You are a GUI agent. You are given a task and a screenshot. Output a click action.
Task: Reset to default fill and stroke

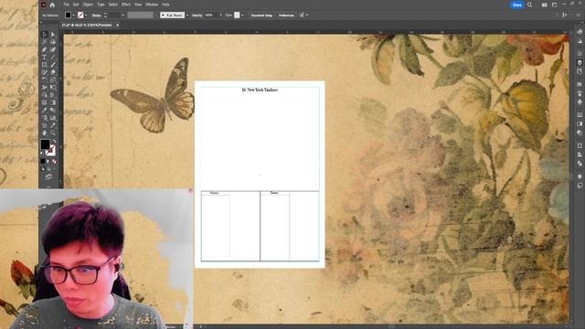pos(42,153)
